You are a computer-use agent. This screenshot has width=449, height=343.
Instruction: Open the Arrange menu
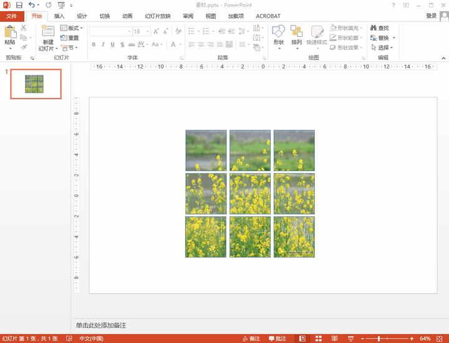[296, 37]
